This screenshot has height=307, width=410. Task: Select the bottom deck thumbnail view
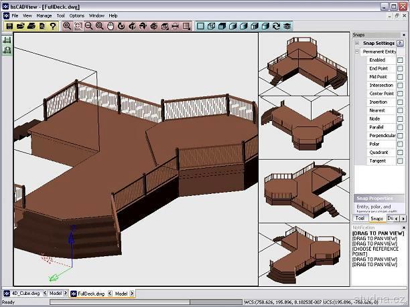point(304,255)
